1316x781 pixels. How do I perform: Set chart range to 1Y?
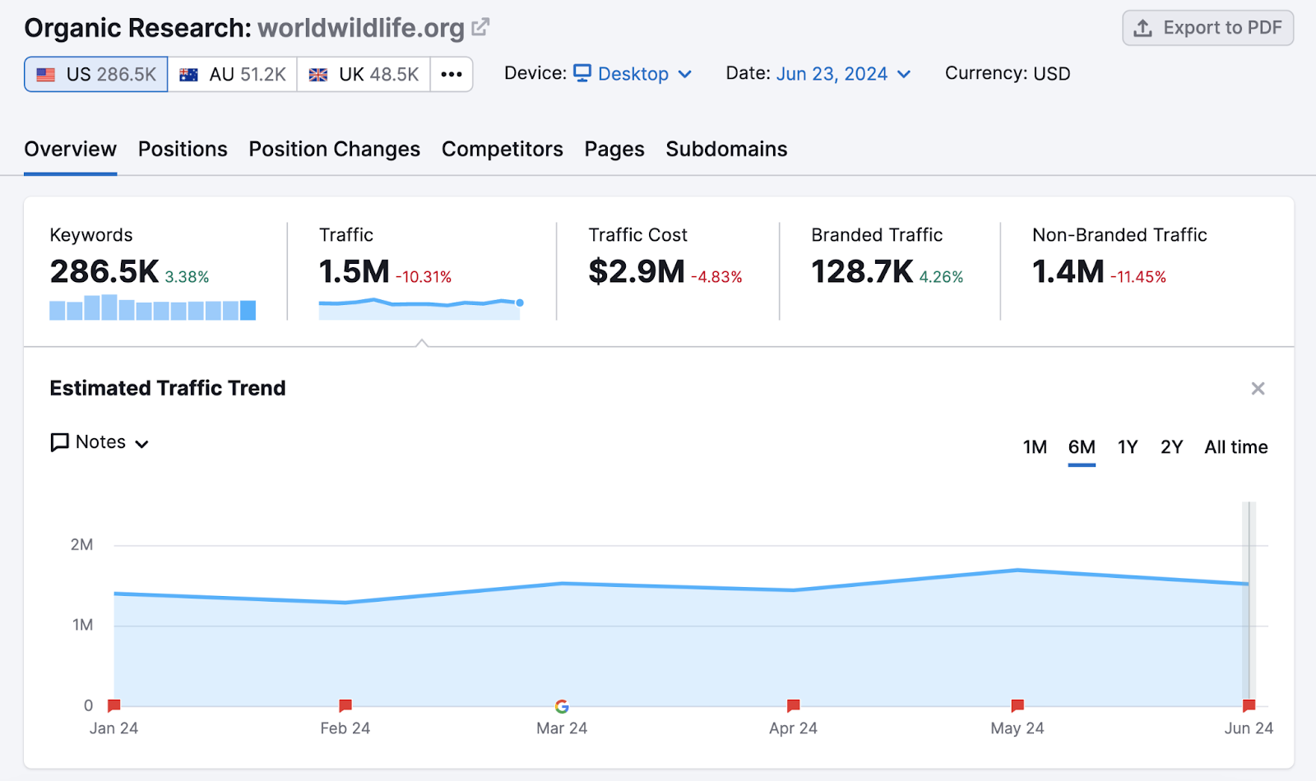pyautogui.click(x=1127, y=447)
